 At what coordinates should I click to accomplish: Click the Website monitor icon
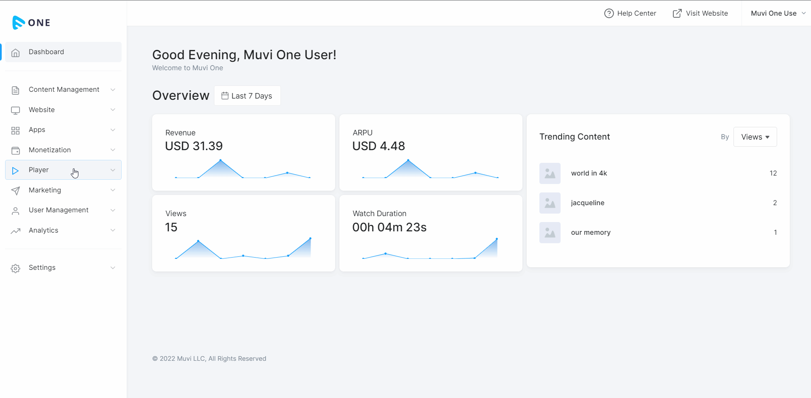[16, 110]
